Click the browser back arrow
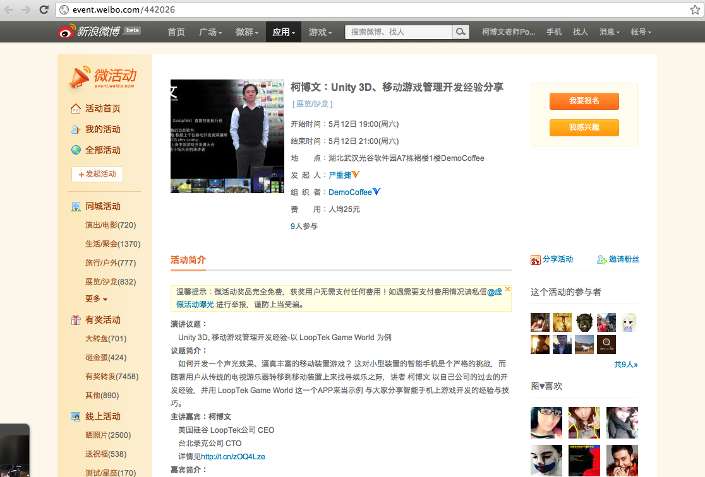This screenshot has width=705, height=477. [x=9, y=9]
